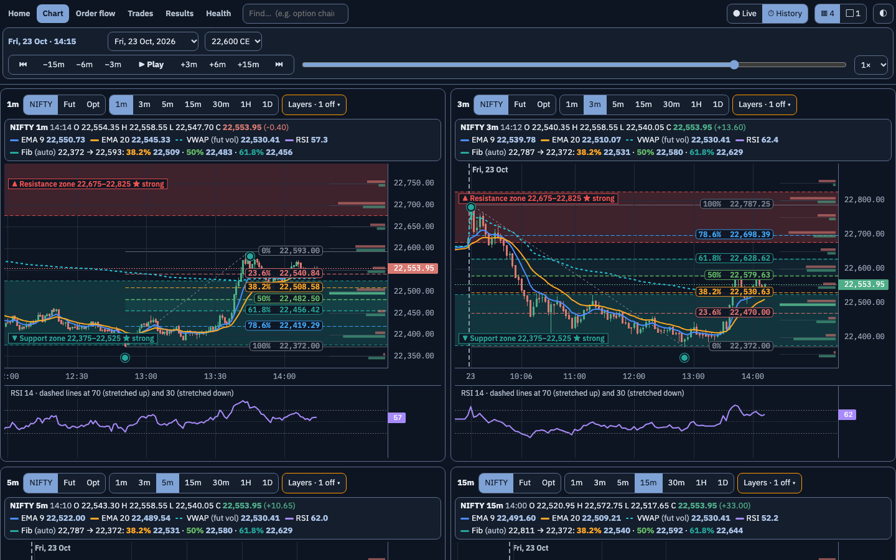The image size is (896, 560).
Task: Step back 6 minutes
Action: coord(84,65)
